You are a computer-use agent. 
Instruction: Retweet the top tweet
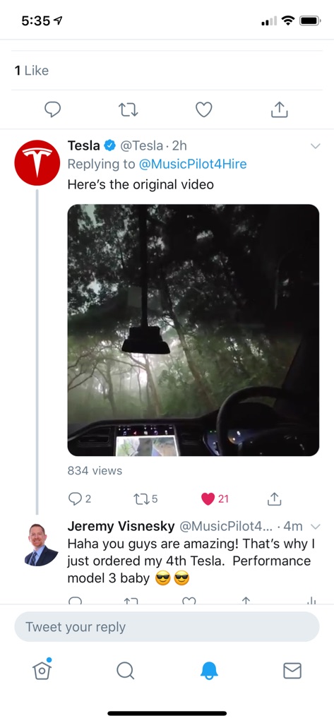(x=129, y=109)
